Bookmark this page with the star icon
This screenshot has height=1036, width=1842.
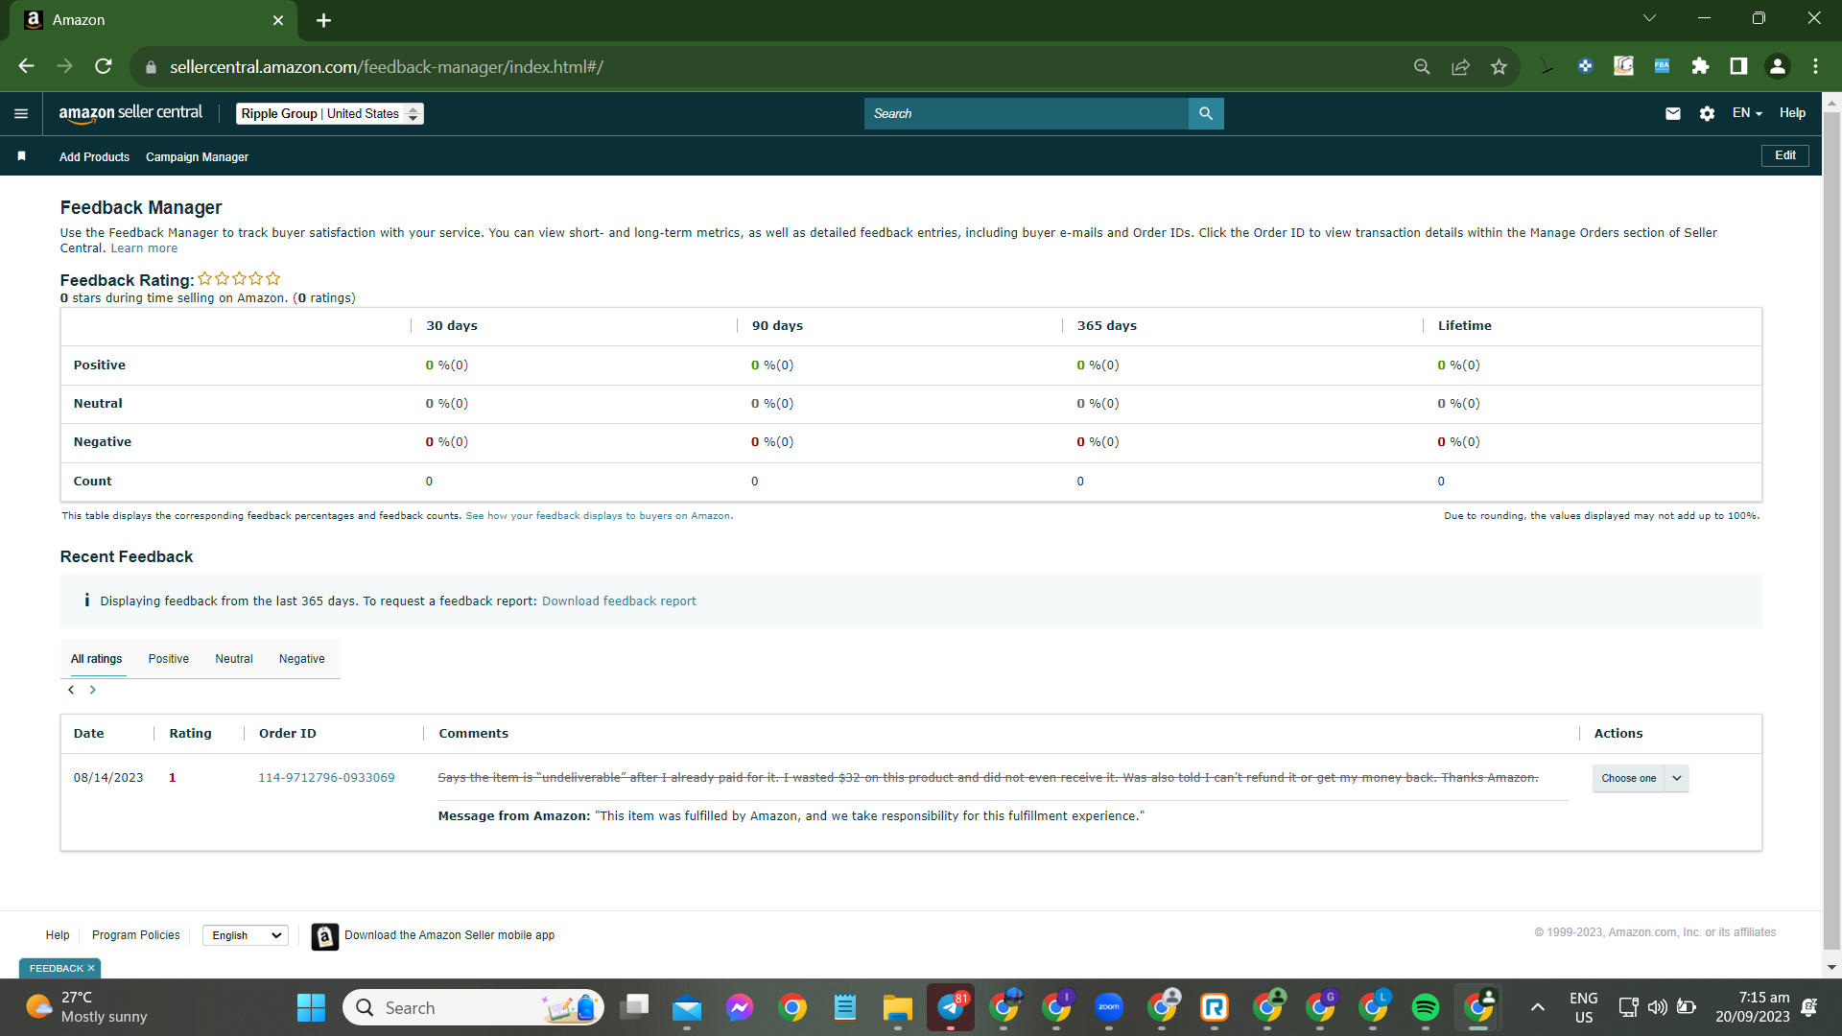tap(1499, 66)
